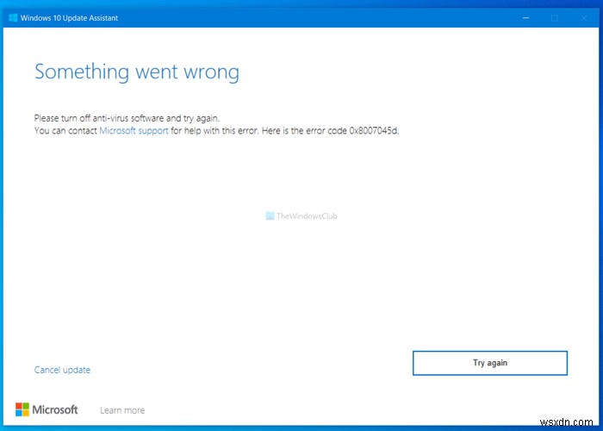
Task: Click the maximize button in title bar
Action: (x=555, y=18)
